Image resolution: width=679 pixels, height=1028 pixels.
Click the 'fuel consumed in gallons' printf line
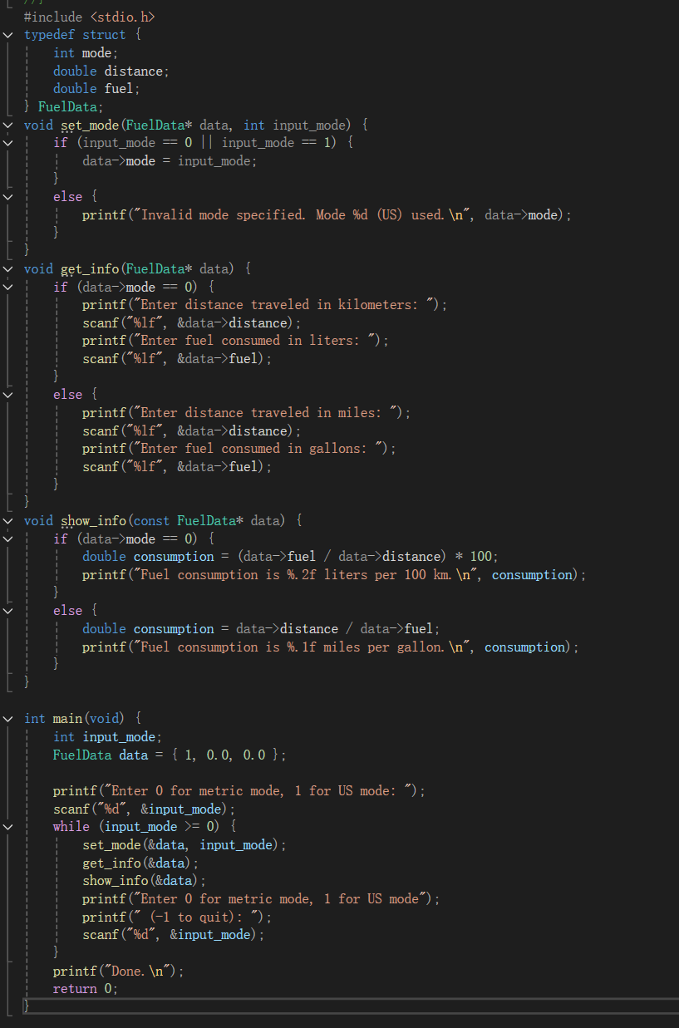(239, 449)
